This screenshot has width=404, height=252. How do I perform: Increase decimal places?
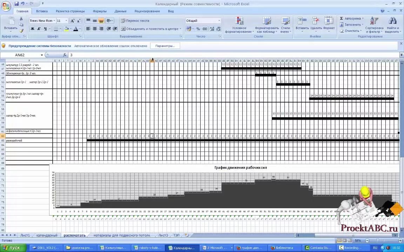click(x=212, y=29)
